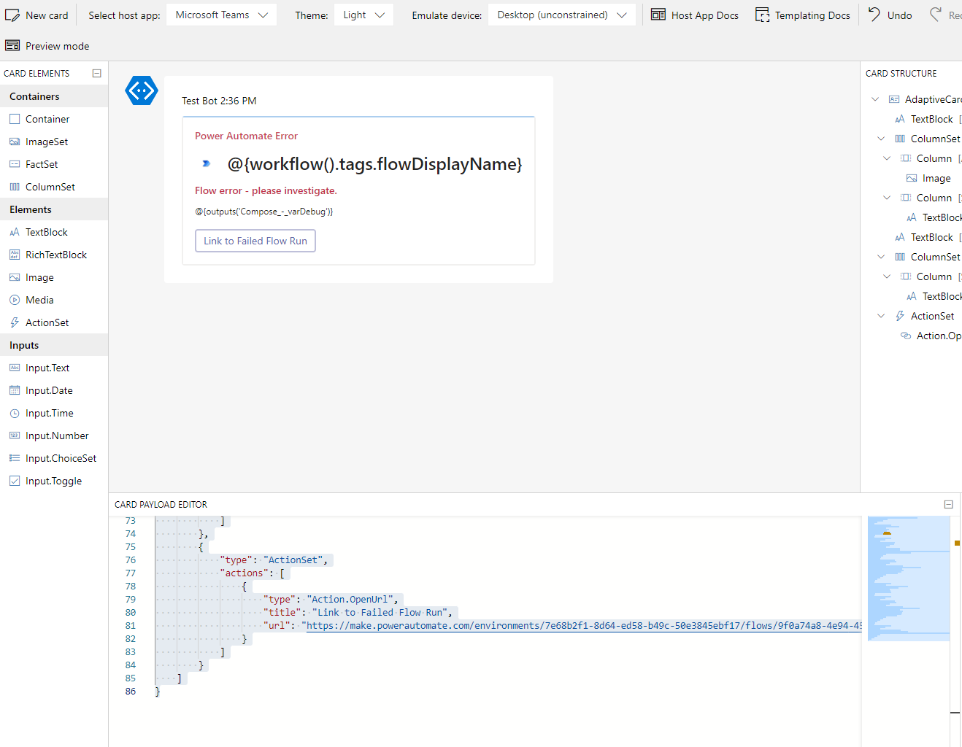Select the ActionSet element icon in palette

point(15,322)
